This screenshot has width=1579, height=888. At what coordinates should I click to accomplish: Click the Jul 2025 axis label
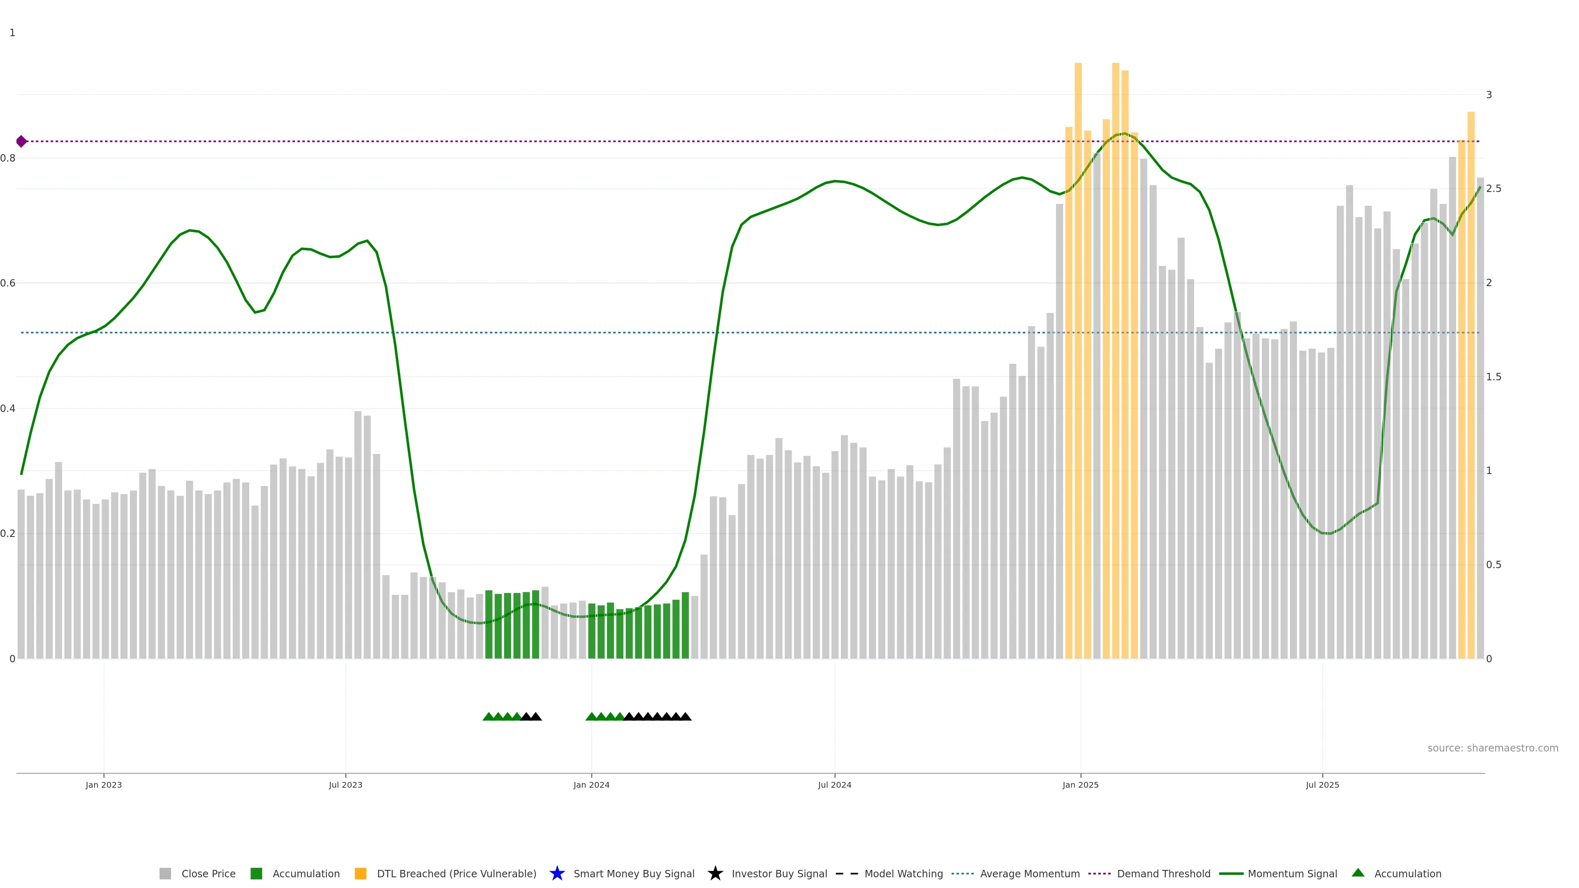pos(1322,784)
